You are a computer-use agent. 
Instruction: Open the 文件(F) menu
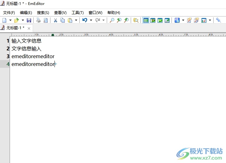(9, 13)
